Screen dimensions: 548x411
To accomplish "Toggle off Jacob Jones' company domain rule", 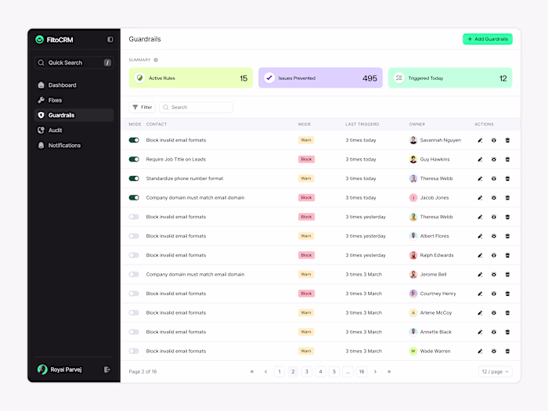I will pyautogui.click(x=134, y=198).
